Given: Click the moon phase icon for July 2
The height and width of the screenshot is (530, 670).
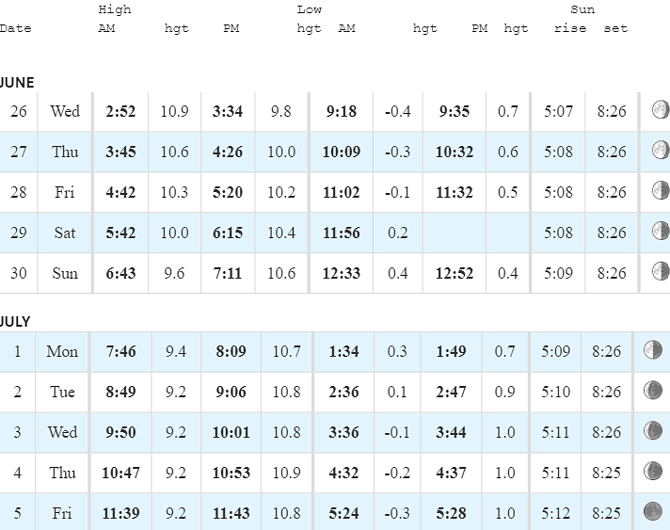Looking at the screenshot, I should (x=653, y=391).
